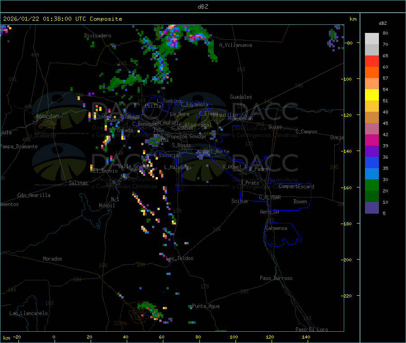Select the Guadales map label

[x=241, y=97]
